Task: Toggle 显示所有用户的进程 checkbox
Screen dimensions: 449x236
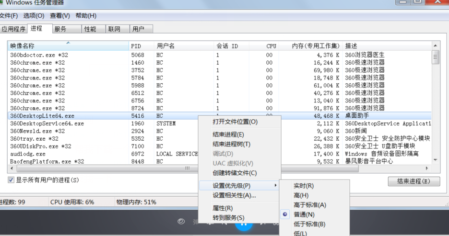Action: click(x=11, y=180)
